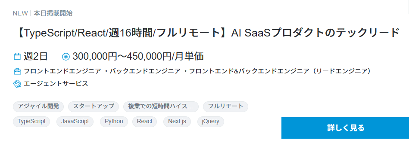
Task: Click the エージェントサービス label
Action: click(56, 84)
